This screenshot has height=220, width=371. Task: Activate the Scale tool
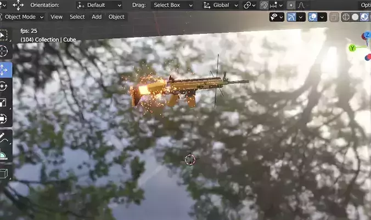[3, 102]
